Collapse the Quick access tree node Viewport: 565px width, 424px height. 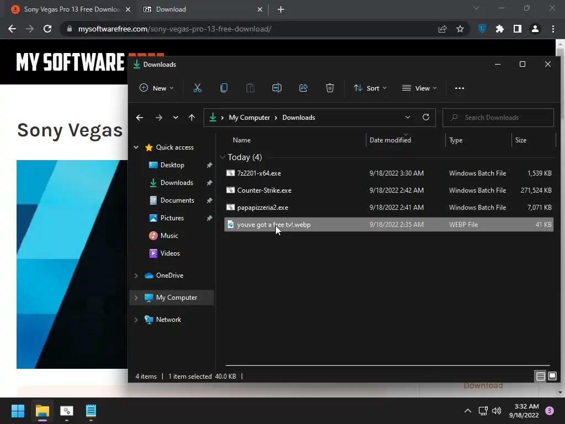[136, 147]
